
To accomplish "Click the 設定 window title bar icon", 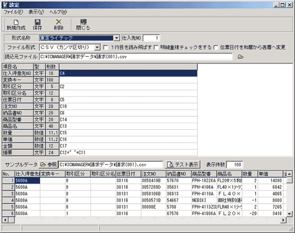I will click(5, 5).
